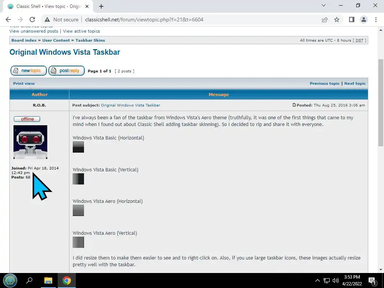Open the notification center icon

(x=372, y=280)
